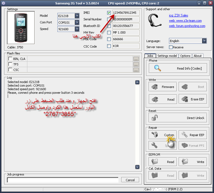
Task: Browse for CSC file button
Action: point(136,70)
